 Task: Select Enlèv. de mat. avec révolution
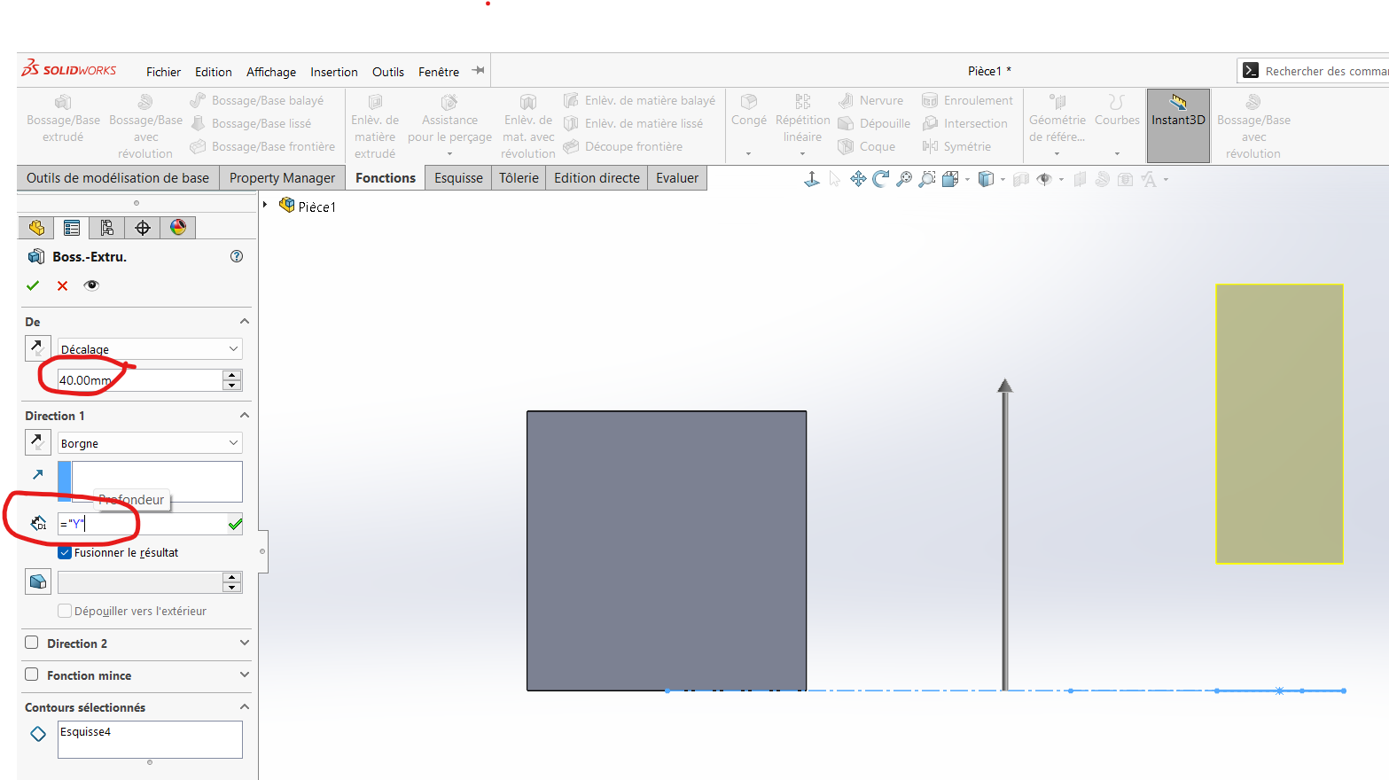click(x=528, y=127)
